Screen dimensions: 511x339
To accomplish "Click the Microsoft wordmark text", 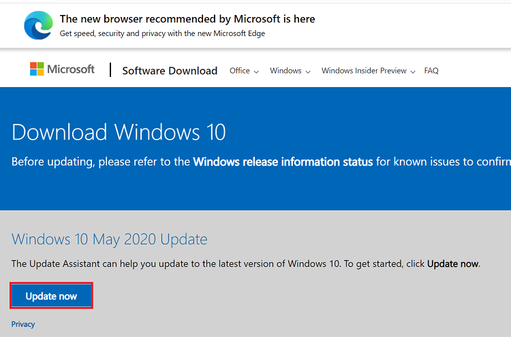I will [71, 69].
